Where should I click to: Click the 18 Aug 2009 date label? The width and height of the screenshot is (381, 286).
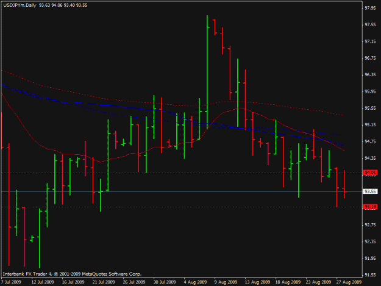[x=288, y=282]
